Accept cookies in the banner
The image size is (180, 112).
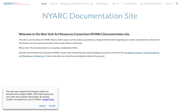tap(52, 106)
